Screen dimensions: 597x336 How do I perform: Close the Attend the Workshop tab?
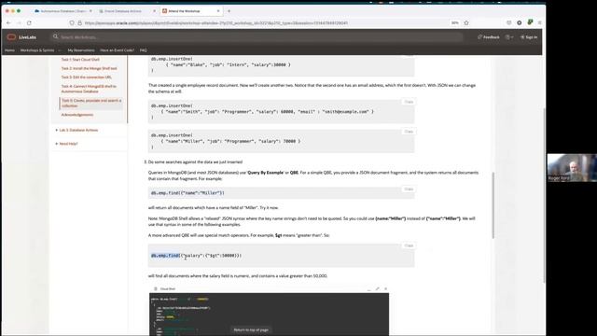tap(218, 11)
